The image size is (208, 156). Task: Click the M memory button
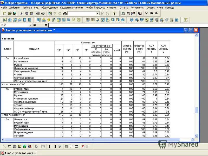[146, 13]
